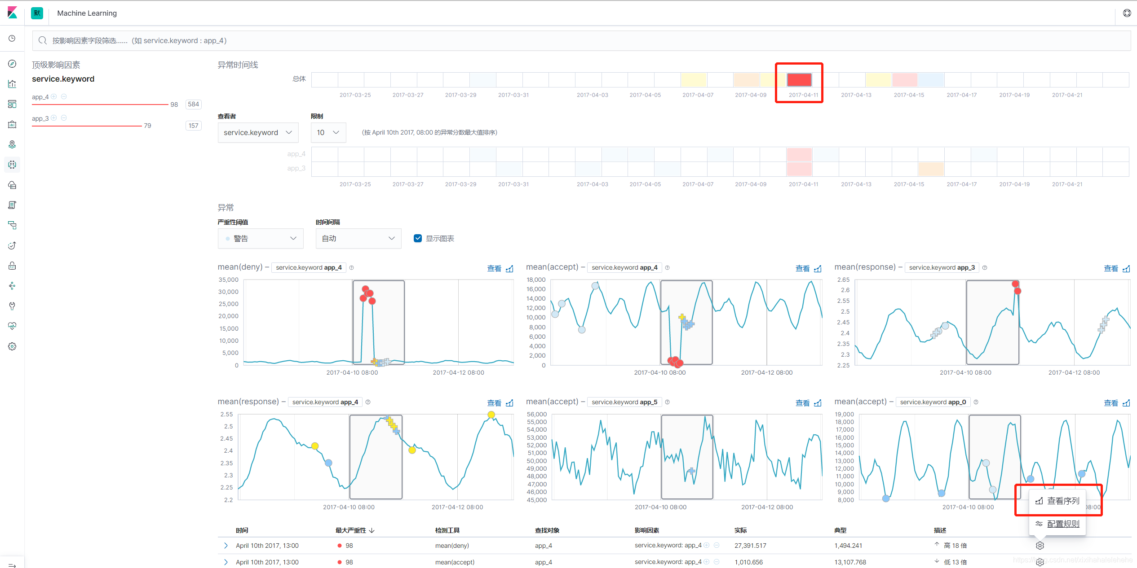This screenshot has width=1137, height=568.
Task: Select the Time column header of the anomalies table
Action: click(x=242, y=530)
